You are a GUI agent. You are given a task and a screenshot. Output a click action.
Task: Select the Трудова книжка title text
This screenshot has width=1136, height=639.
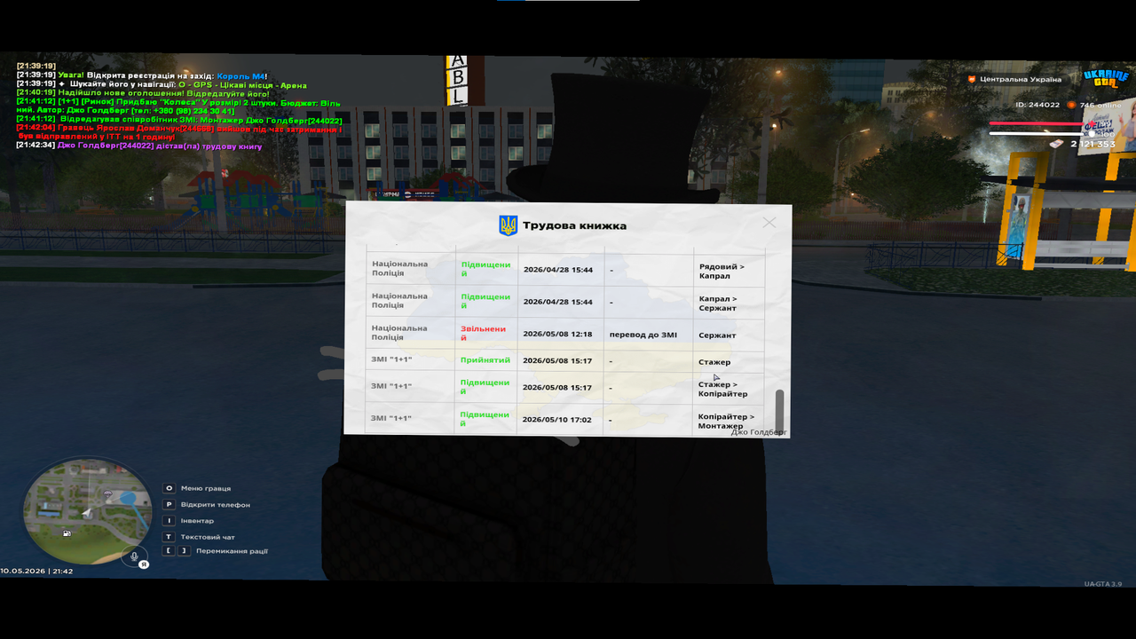point(574,225)
